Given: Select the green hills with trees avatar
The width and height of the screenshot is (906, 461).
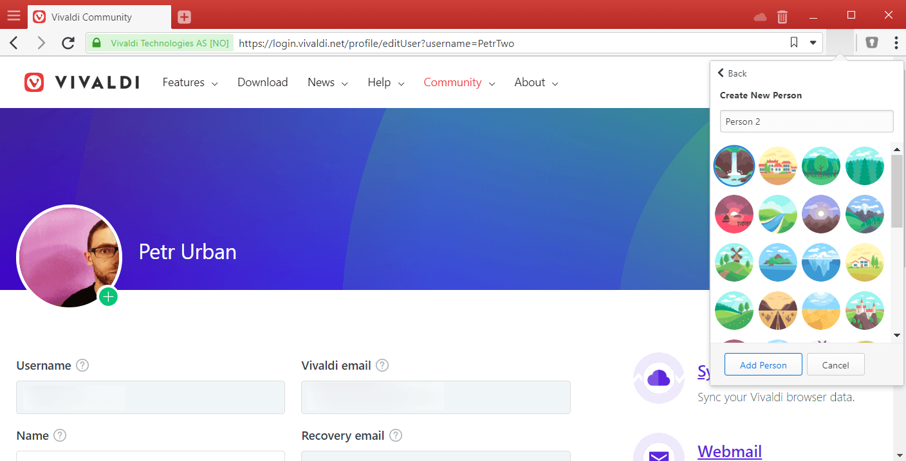Looking at the screenshot, I should (x=734, y=311).
